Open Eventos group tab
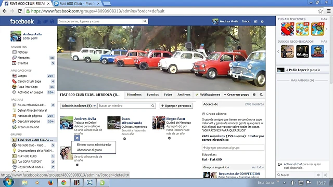 [x=152, y=95]
